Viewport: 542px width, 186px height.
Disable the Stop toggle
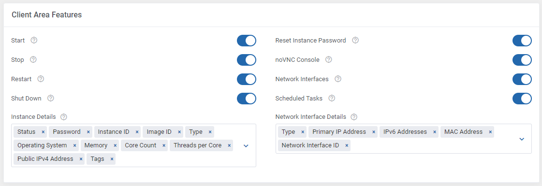coord(247,60)
